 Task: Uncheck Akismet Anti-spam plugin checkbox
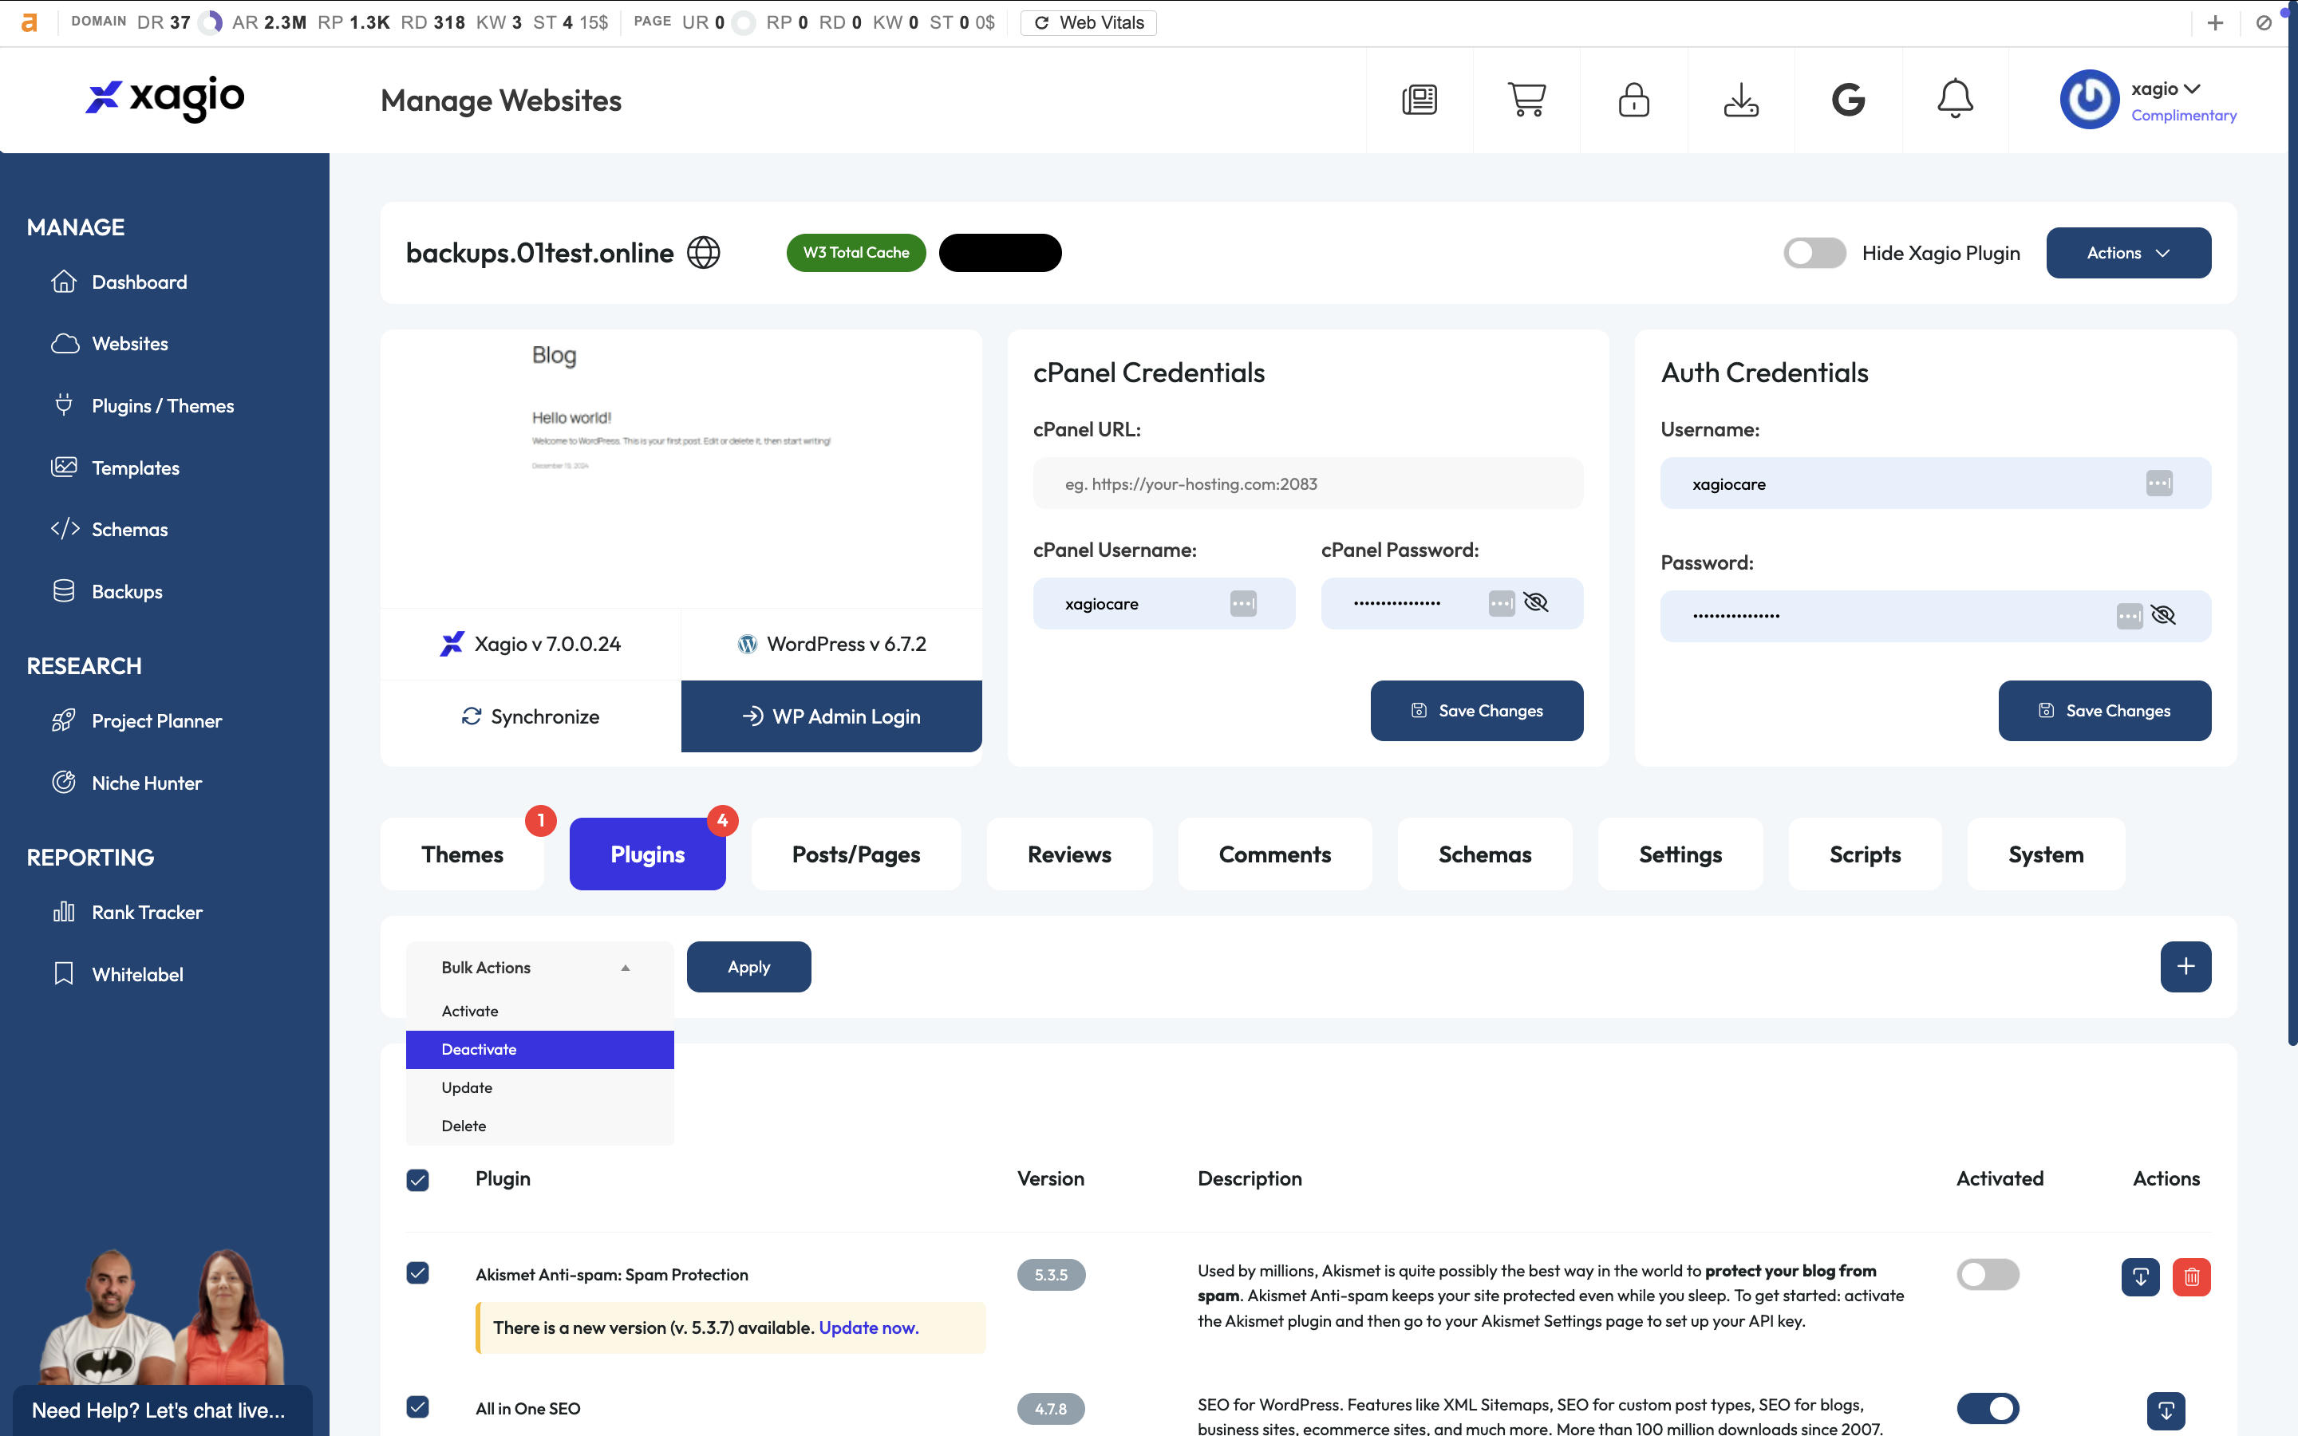(418, 1272)
